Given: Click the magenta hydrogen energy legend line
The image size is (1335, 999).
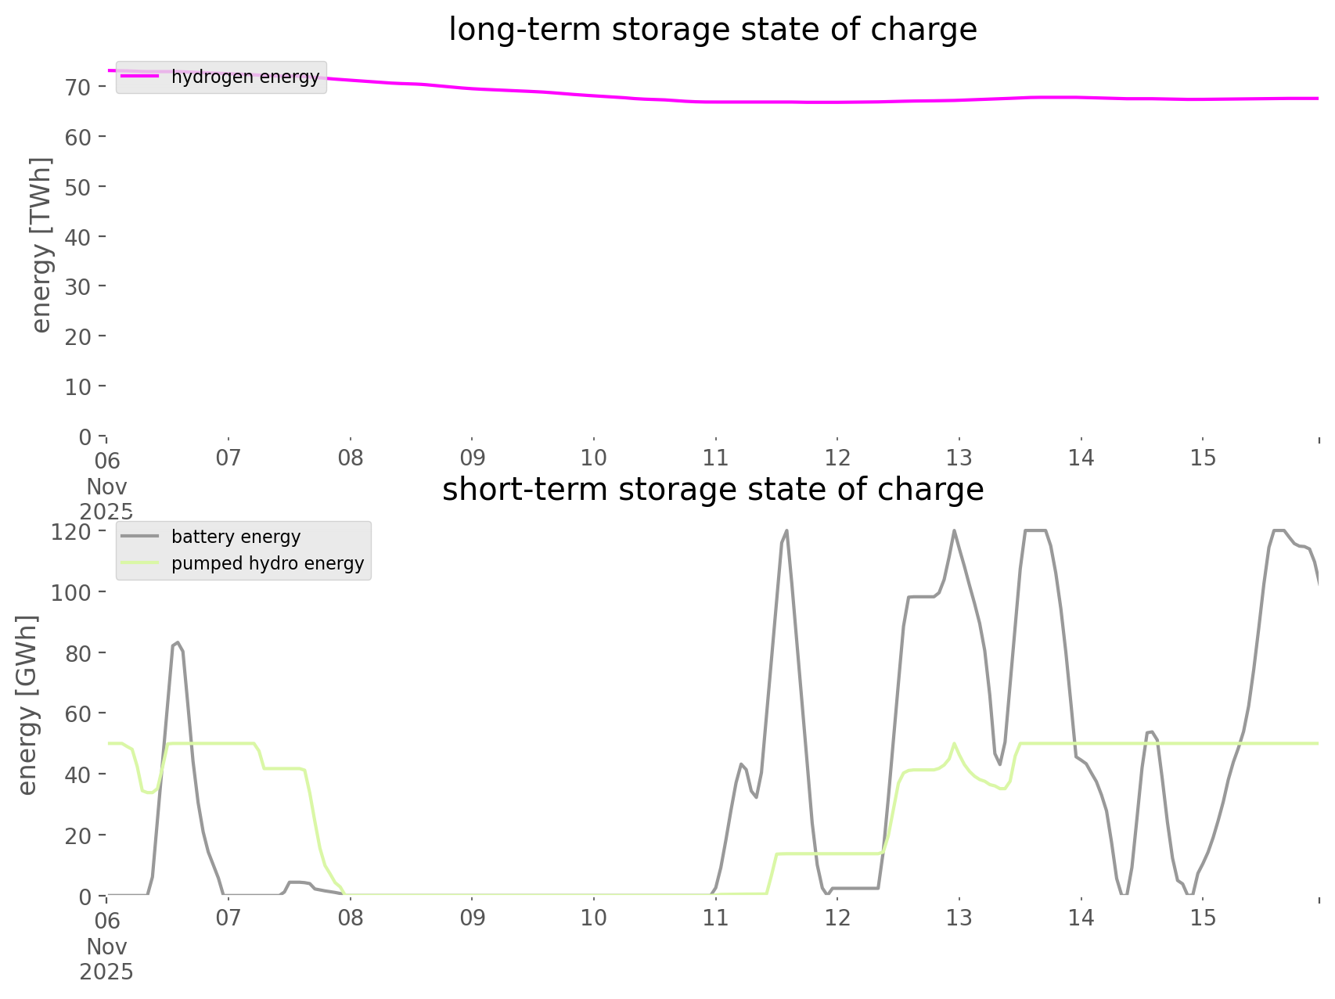Looking at the screenshot, I should [139, 77].
